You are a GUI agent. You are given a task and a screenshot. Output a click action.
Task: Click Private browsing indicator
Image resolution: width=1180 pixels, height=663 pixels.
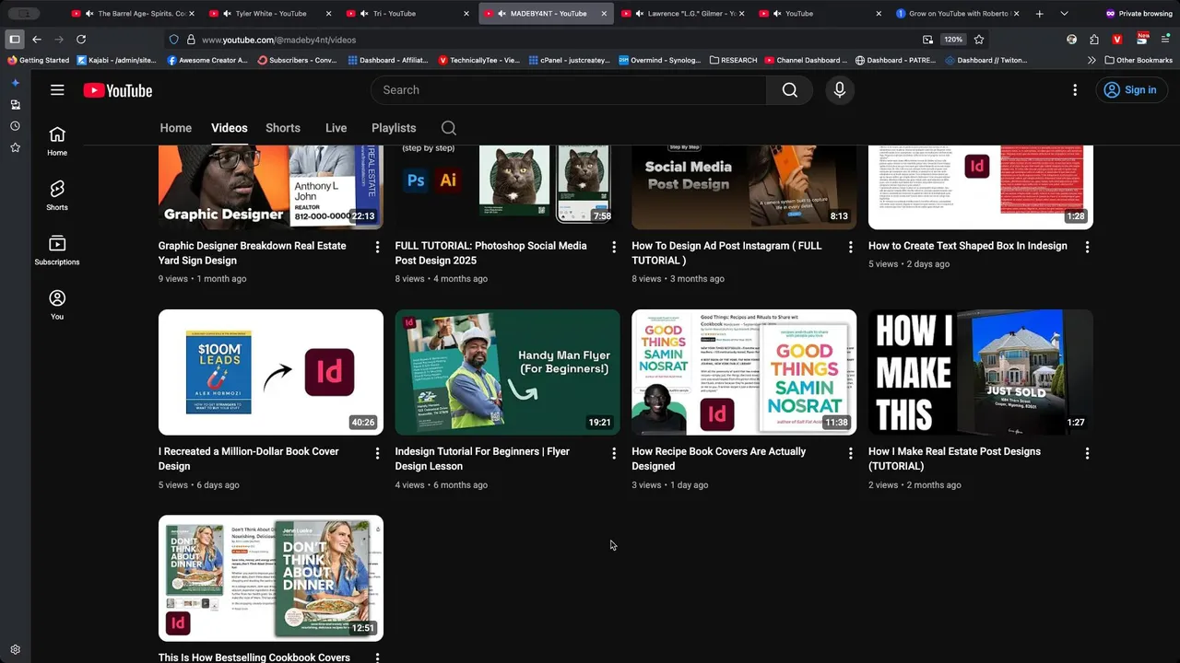point(1139,14)
